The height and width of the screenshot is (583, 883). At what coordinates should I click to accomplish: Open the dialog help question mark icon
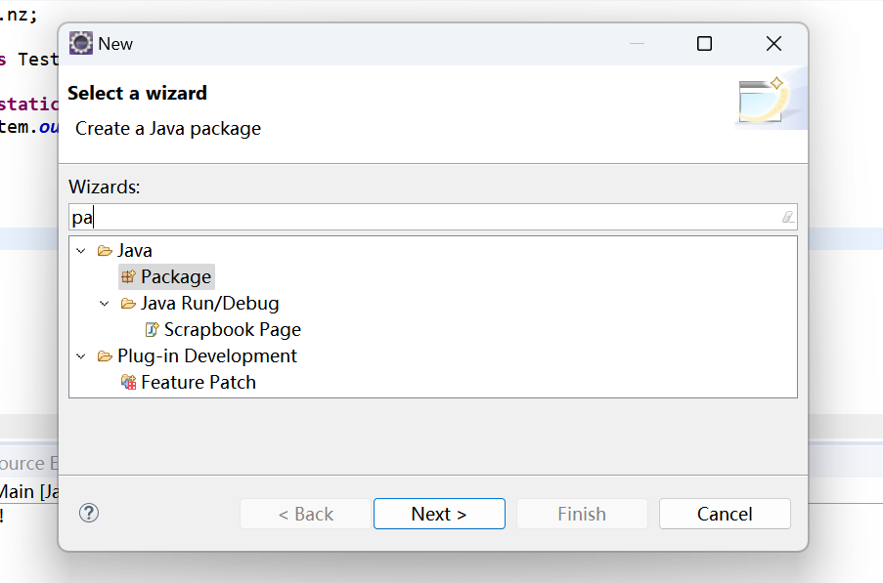pos(89,513)
